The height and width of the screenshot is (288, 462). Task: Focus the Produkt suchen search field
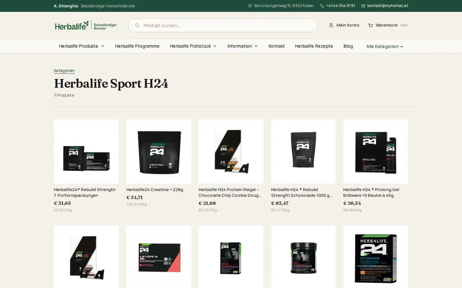click(223, 25)
